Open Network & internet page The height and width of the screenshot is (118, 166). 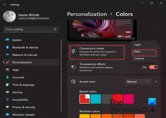click(x=31, y=55)
